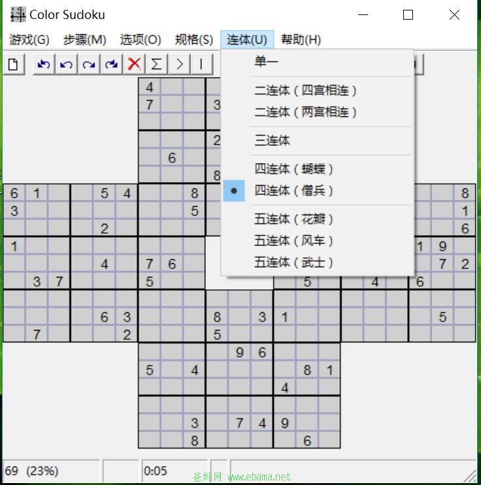Click the 69 (23%) status bar entry
This screenshot has height=485, width=481.
(x=51, y=471)
